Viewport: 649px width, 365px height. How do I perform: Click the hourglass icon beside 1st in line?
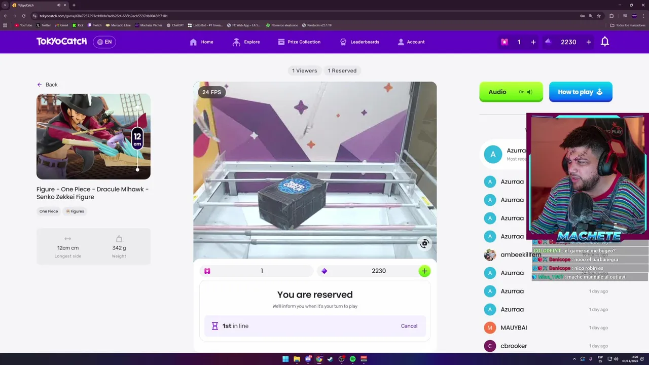[214, 326]
